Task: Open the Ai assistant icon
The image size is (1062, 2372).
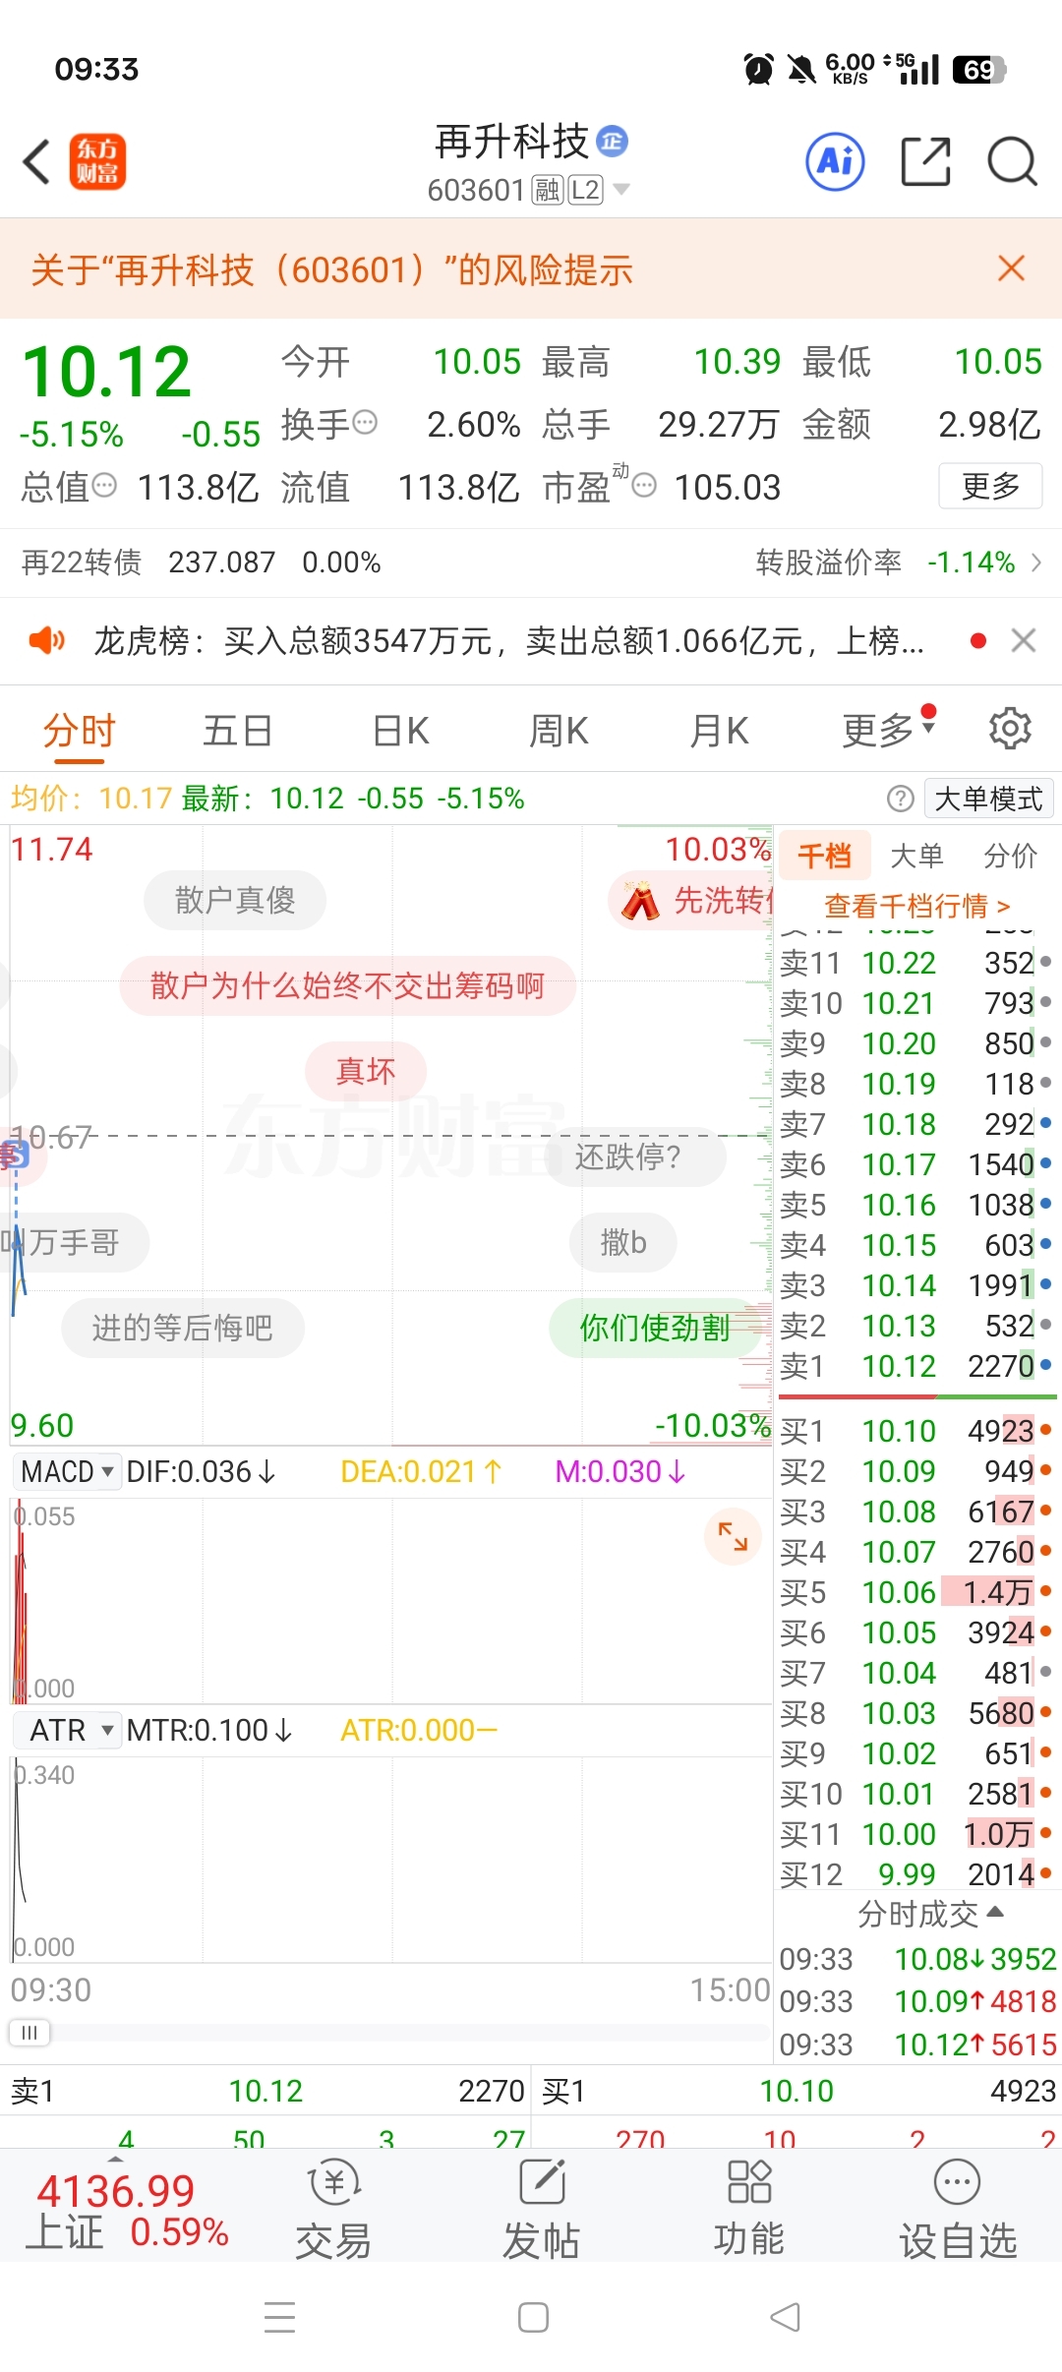Action: click(835, 161)
